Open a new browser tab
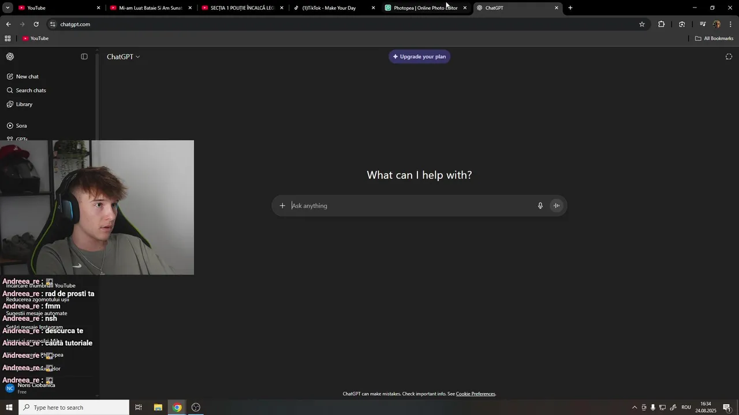 570,7
